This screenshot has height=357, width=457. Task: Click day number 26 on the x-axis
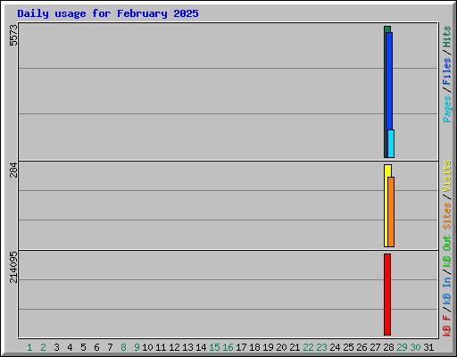[361, 347]
